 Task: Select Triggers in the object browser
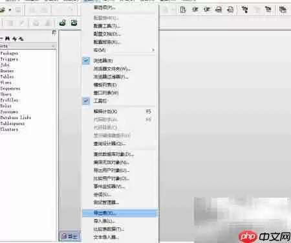[9, 59]
